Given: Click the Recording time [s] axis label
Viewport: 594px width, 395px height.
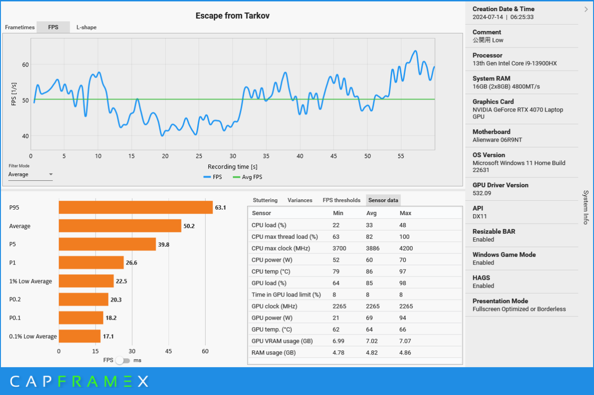Looking at the screenshot, I should (232, 167).
